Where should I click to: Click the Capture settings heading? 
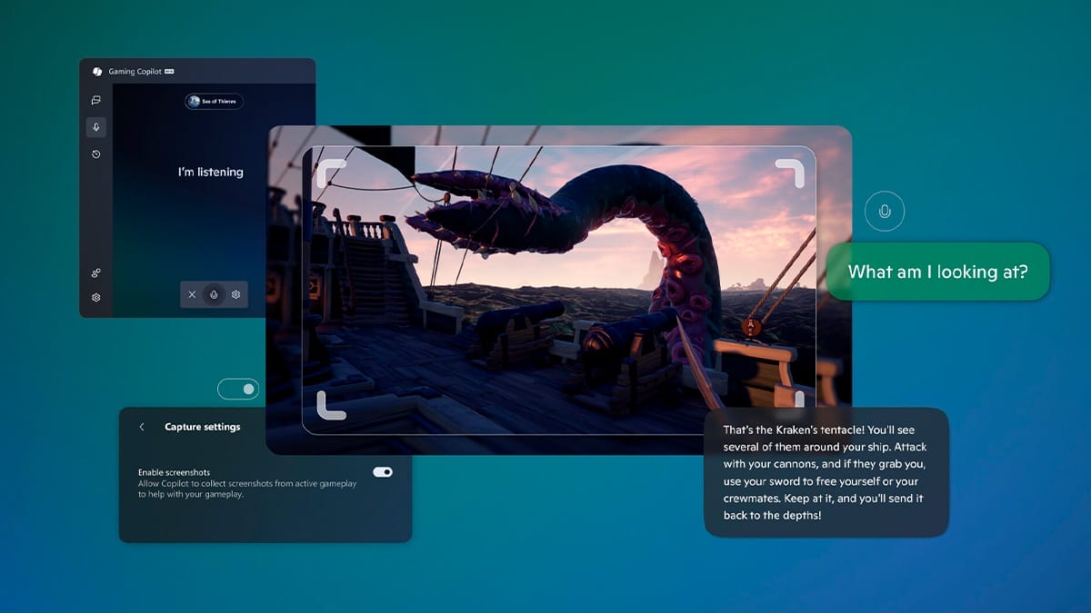pos(203,427)
